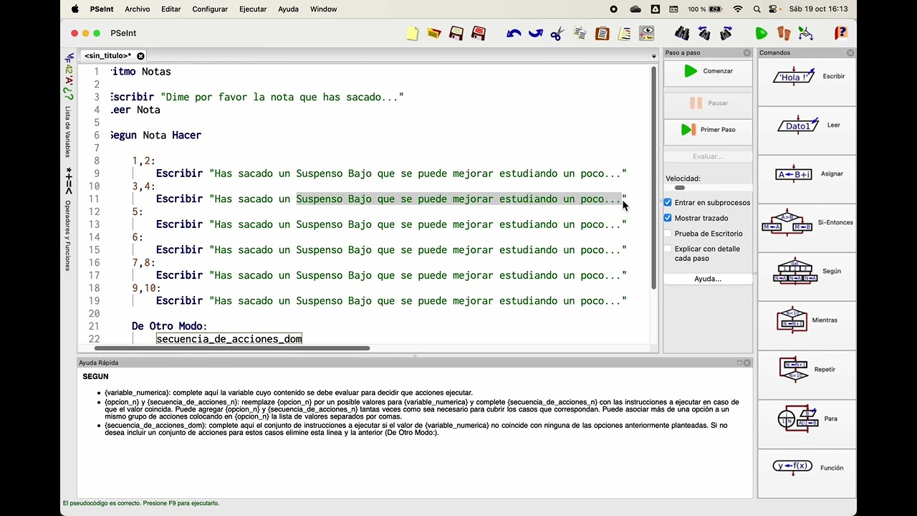Uncheck 'Entrar en subprocesos' checkbox

(x=668, y=203)
